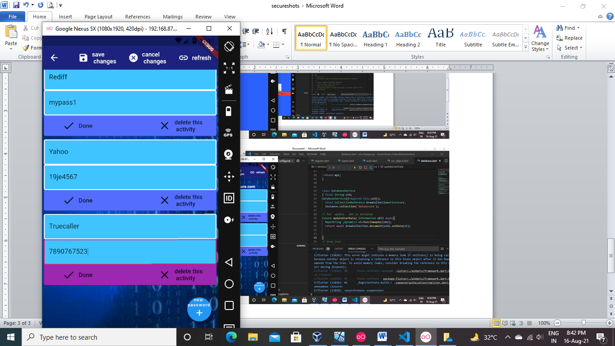Tap the Android back triangle in emulator toolbar
This screenshot has height=346, width=615.
tap(229, 262)
